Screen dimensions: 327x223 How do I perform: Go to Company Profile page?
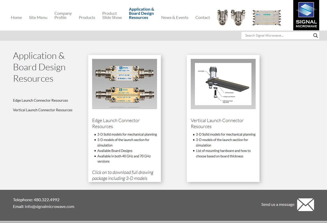point(63,16)
